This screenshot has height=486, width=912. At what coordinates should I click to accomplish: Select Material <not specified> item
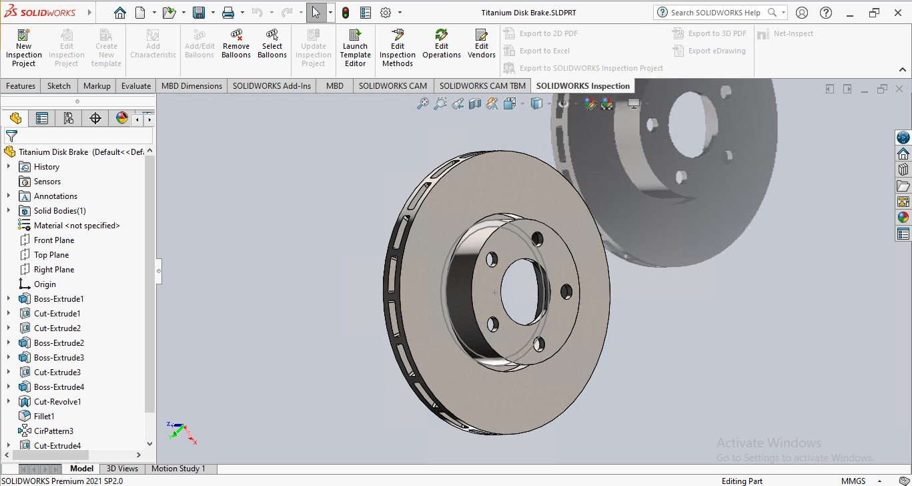point(77,226)
